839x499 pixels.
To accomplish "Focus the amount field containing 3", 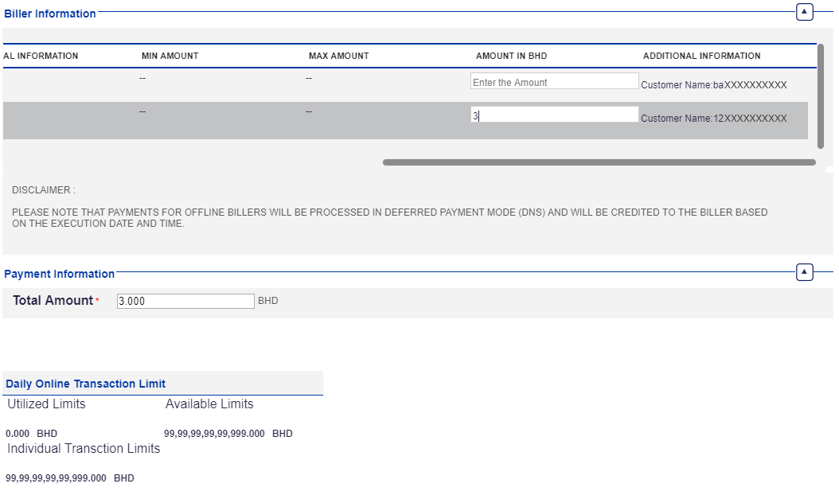I will point(554,115).
